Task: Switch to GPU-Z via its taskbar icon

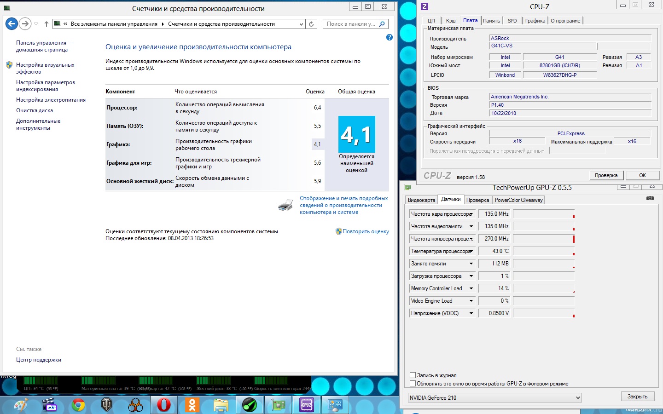Action: pyautogui.click(x=278, y=405)
